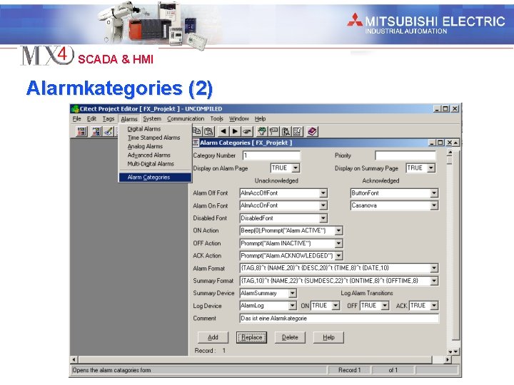The width and height of the screenshot is (514, 385).
Task: Open the Summary Device dropdown
Action: [x=293, y=293]
